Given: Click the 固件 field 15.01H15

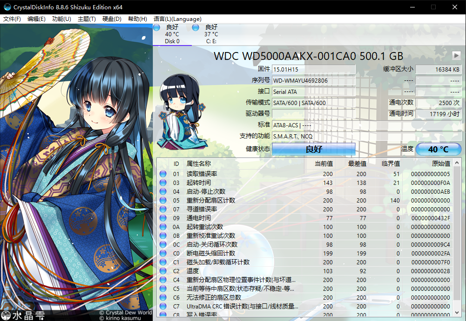Looking at the screenshot, I should click(x=314, y=69).
